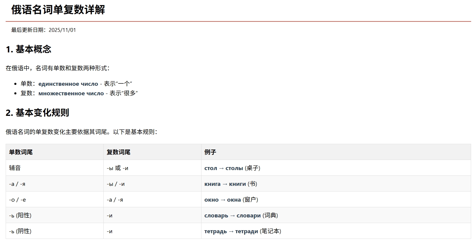The height and width of the screenshot is (246, 475).
Task: Click the 单数词尾 column header
Action: (21, 152)
